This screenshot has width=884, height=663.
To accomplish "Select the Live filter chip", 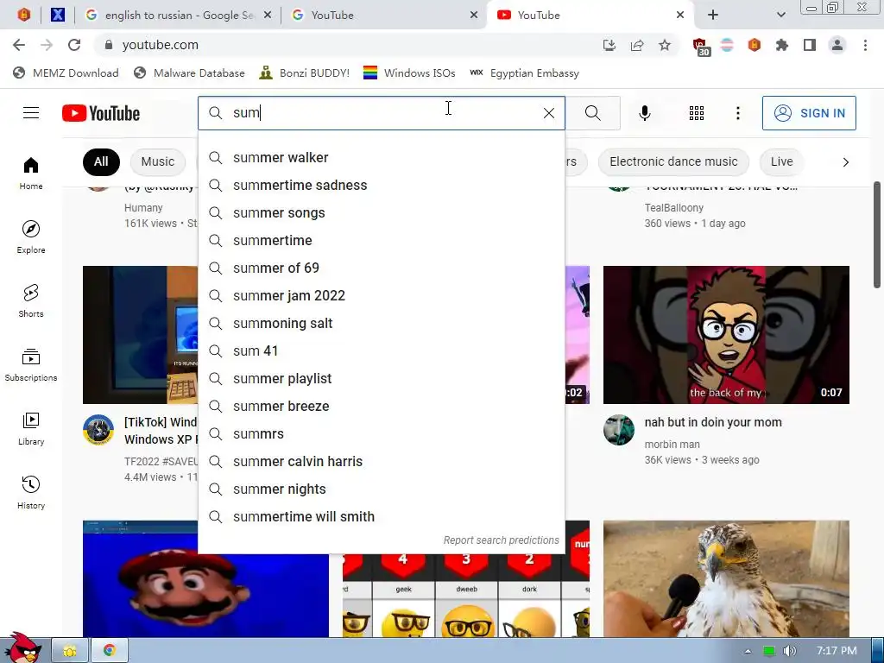I will [781, 161].
